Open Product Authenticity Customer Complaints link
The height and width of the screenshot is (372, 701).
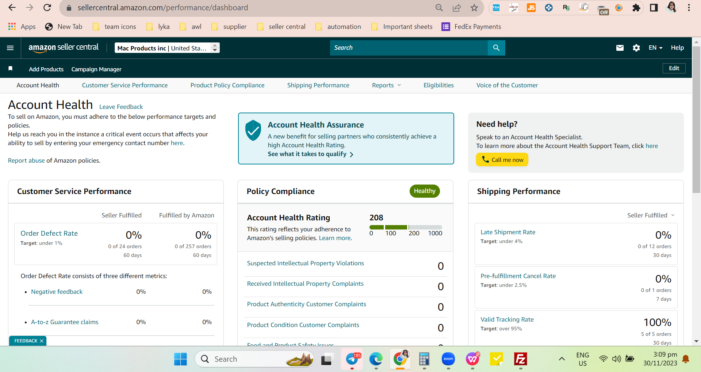[x=307, y=304]
